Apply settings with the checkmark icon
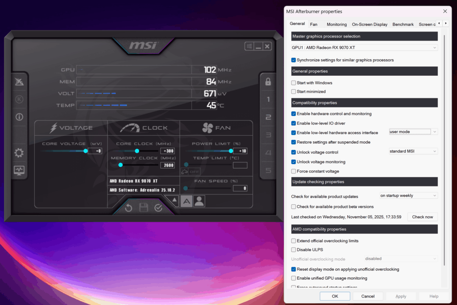The image size is (457, 305). click(x=158, y=208)
